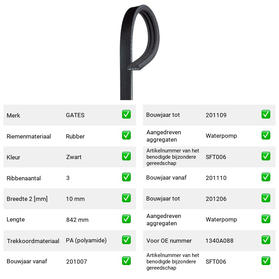The image size is (279, 279).
Task: Click the checkmark beside OE nummer 1340A088
Action: point(266,240)
